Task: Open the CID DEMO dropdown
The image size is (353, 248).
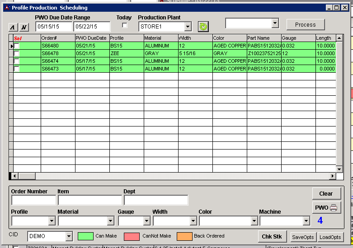Action: (69, 236)
